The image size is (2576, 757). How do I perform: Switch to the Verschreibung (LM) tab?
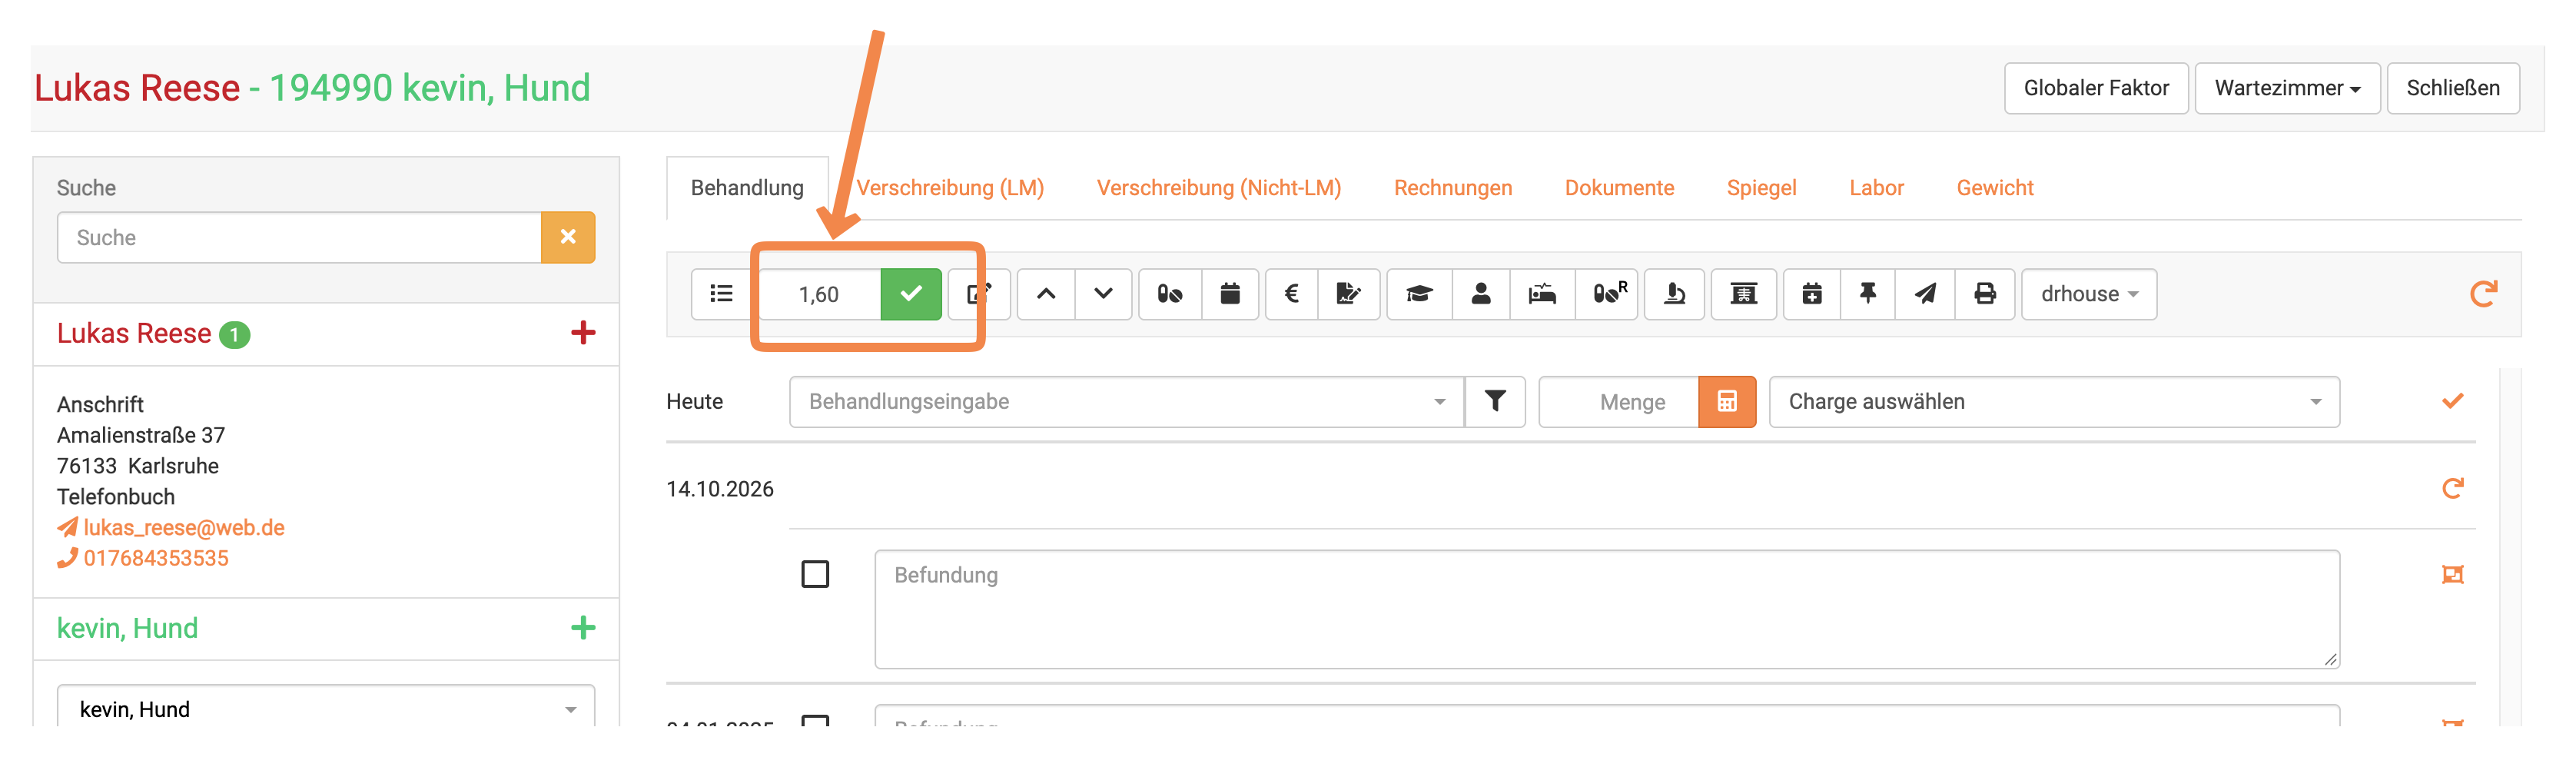click(x=950, y=188)
